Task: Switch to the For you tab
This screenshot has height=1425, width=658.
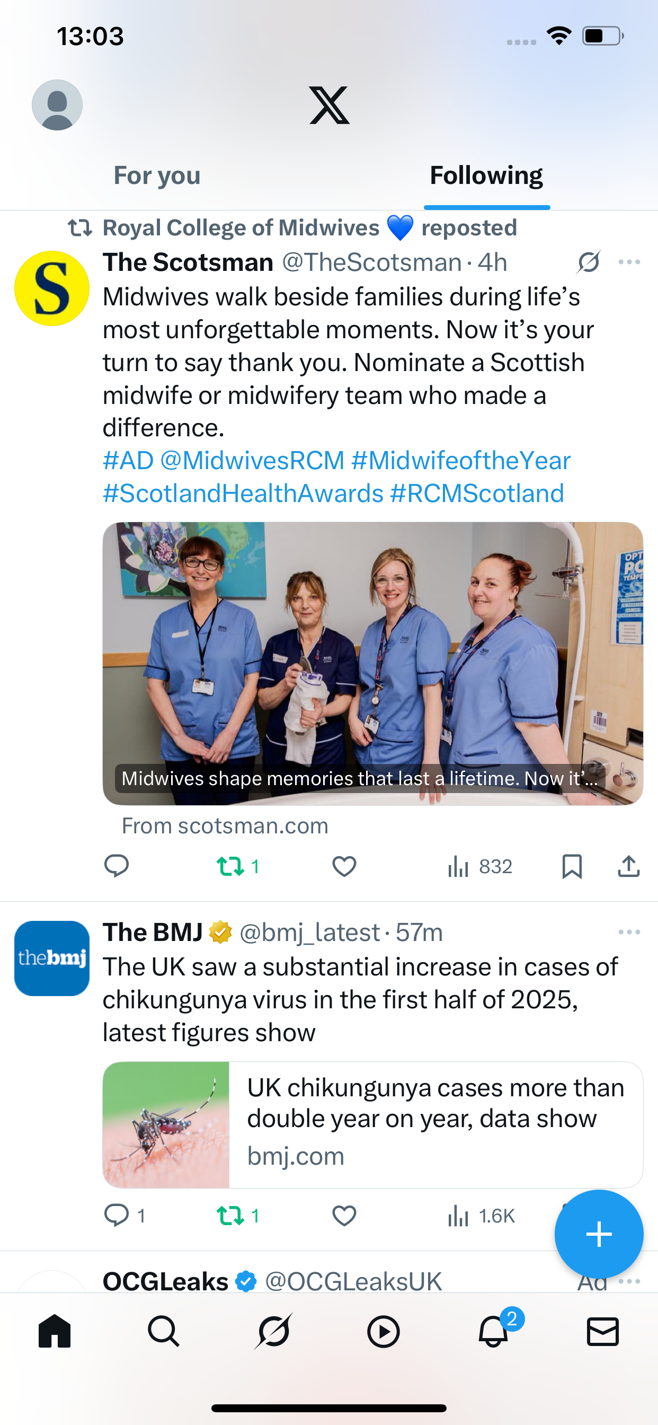Action: click(157, 176)
